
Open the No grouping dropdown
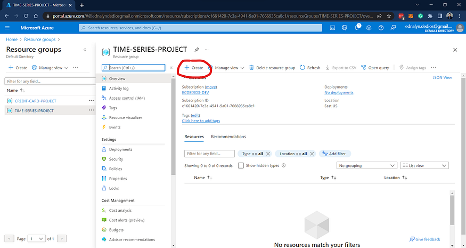pyautogui.click(x=367, y=165)
